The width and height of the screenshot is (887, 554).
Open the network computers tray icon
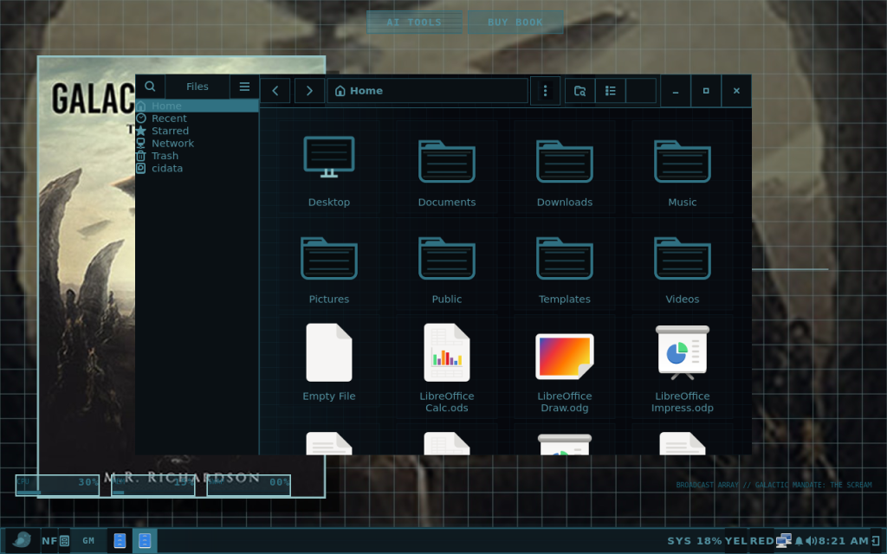pos(783,541)
